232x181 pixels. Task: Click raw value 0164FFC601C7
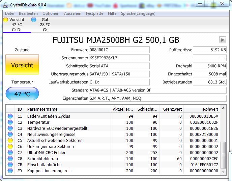pyautogui.click(x=204, y=165)
